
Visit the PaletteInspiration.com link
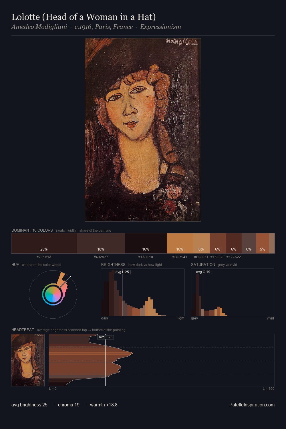252,405
